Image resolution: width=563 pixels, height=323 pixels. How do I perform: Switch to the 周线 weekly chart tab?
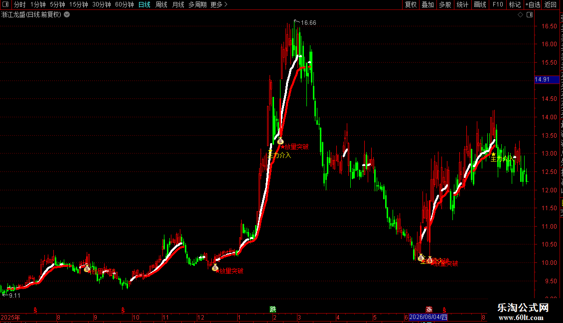point(161,4)
